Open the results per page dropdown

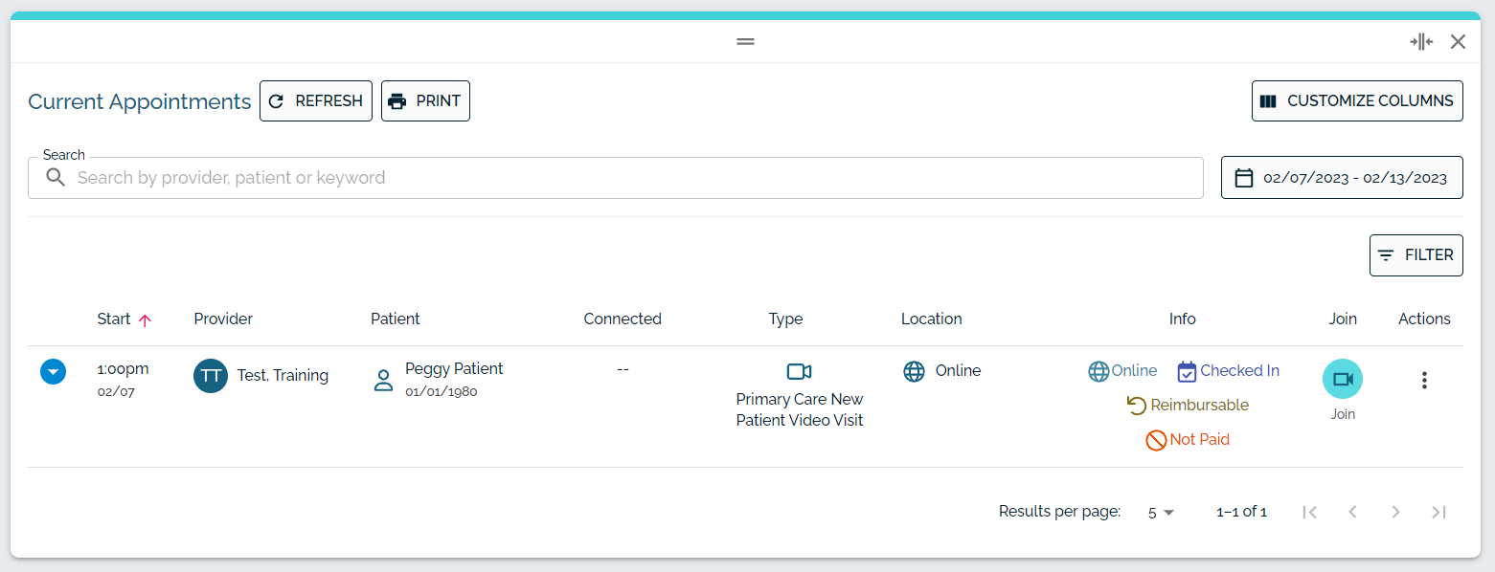pos(1161,513)
